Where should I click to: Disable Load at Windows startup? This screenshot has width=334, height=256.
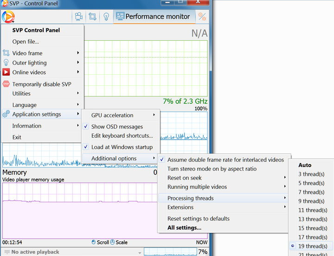click(122, 147)
